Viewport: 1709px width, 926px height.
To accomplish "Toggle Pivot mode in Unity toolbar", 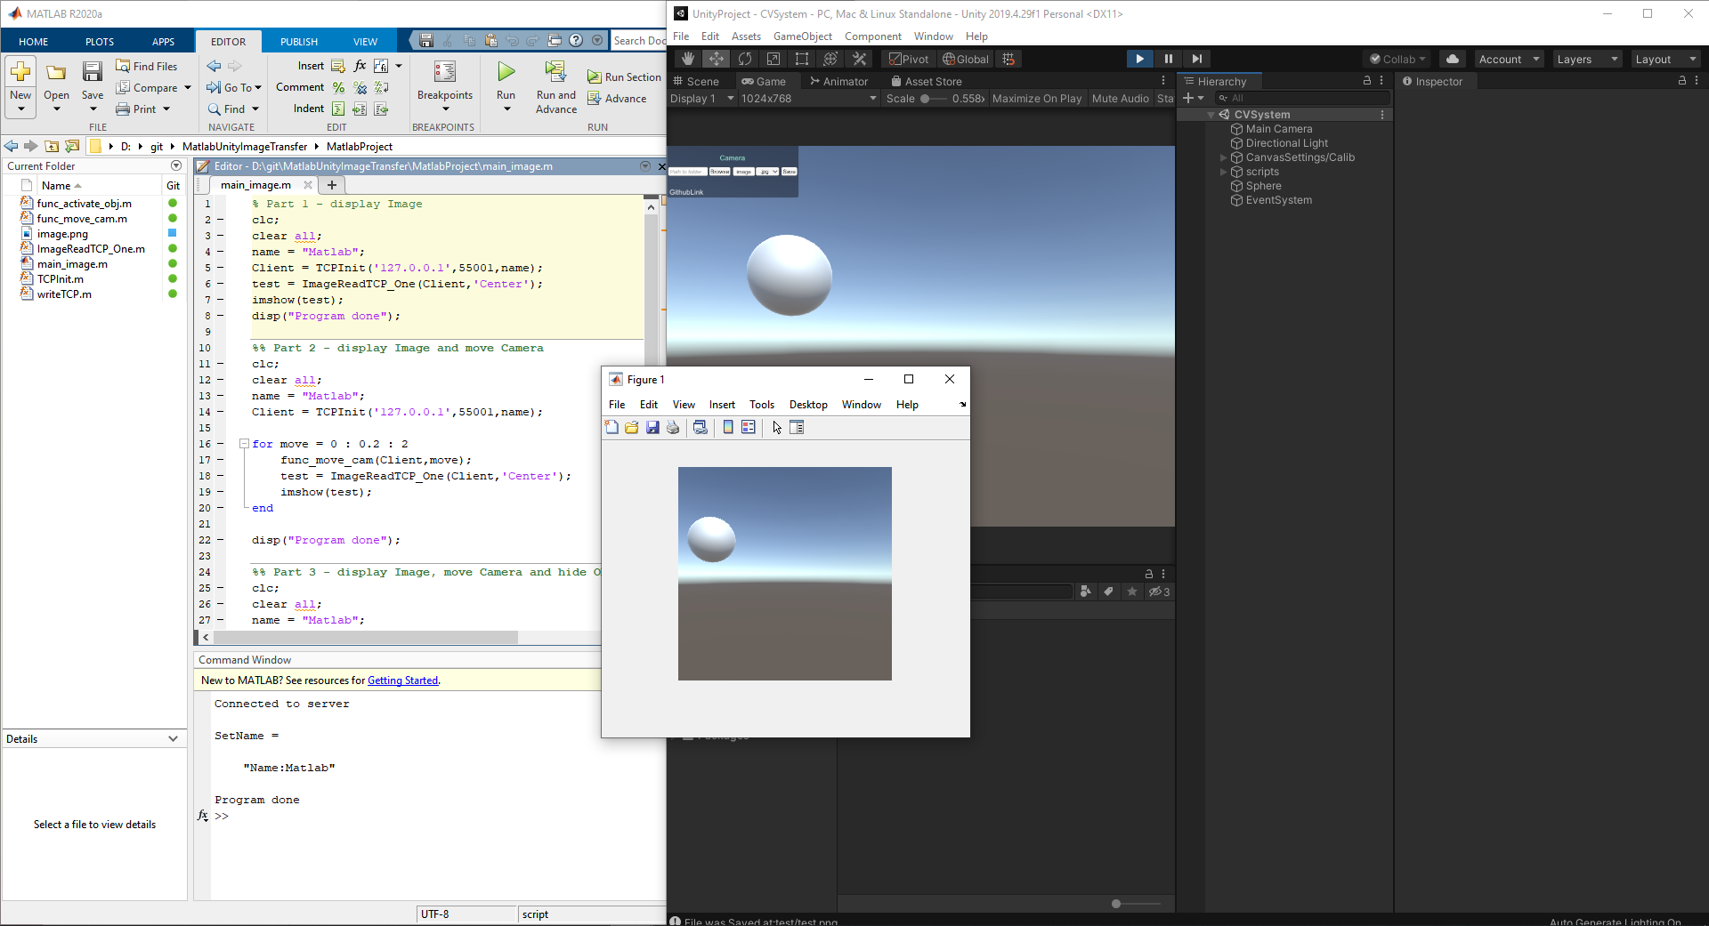I will [908, 58].
